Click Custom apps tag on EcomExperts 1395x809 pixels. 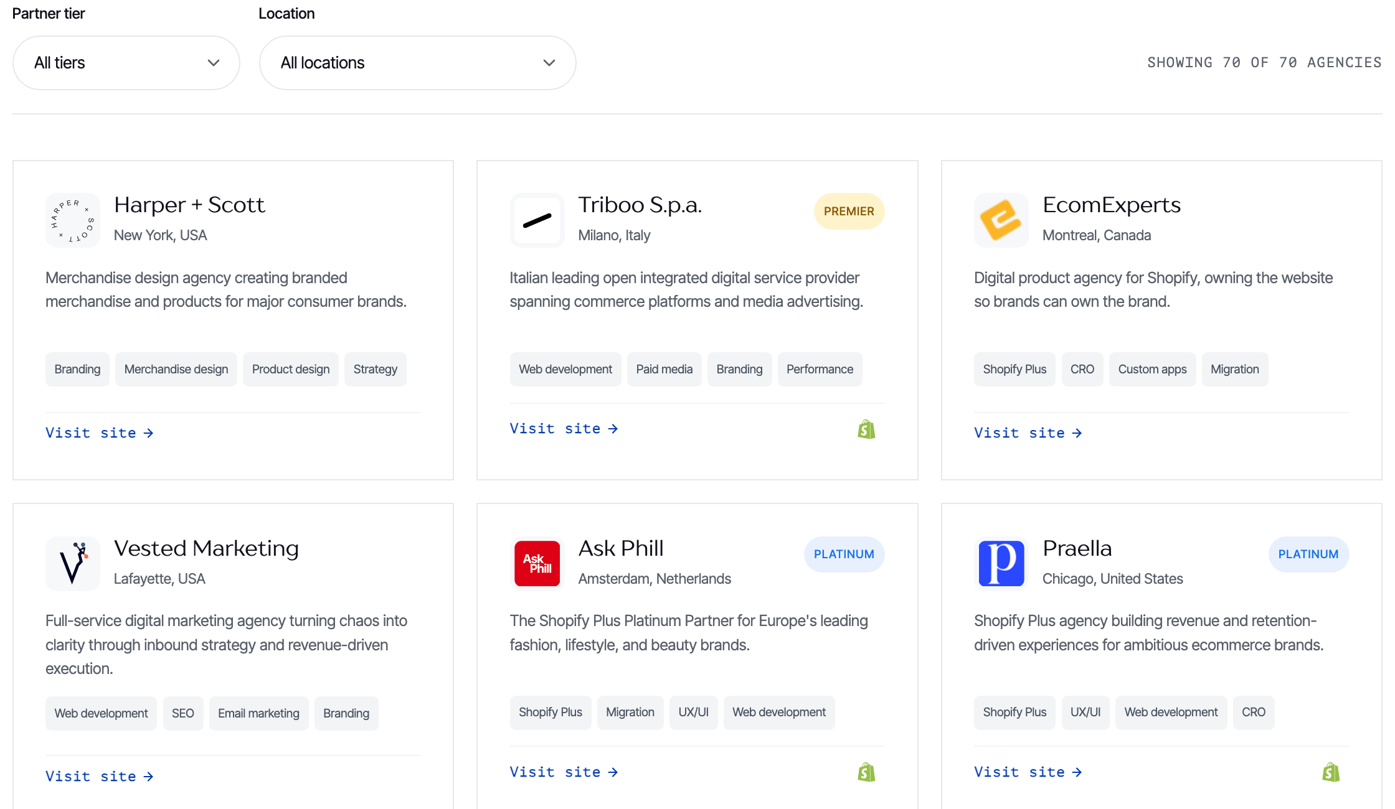[x=1153, y=370]
